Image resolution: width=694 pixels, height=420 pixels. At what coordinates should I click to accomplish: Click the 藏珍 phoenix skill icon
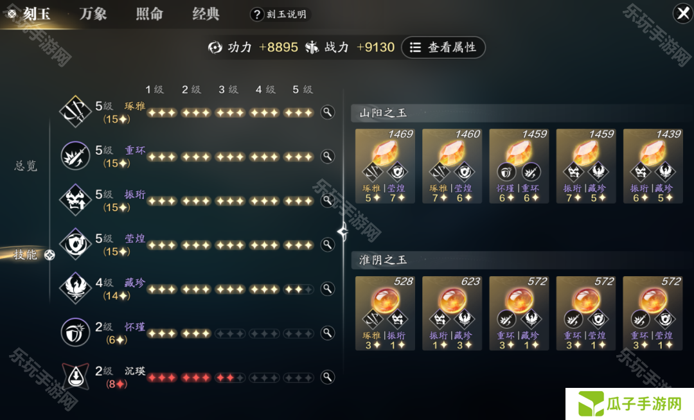click(75, 288)
